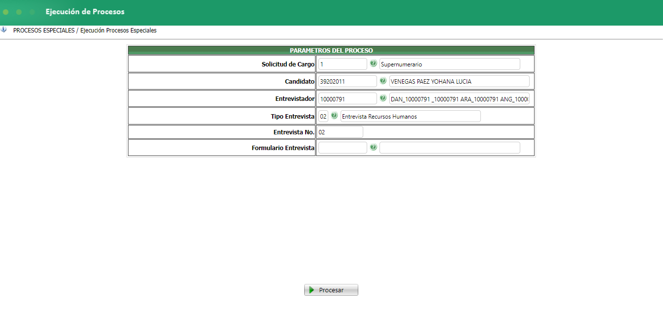The image size is (663, 311).
Task: Focus the Solicitud de Cargo code field
Action: click(x=343, y=64)
